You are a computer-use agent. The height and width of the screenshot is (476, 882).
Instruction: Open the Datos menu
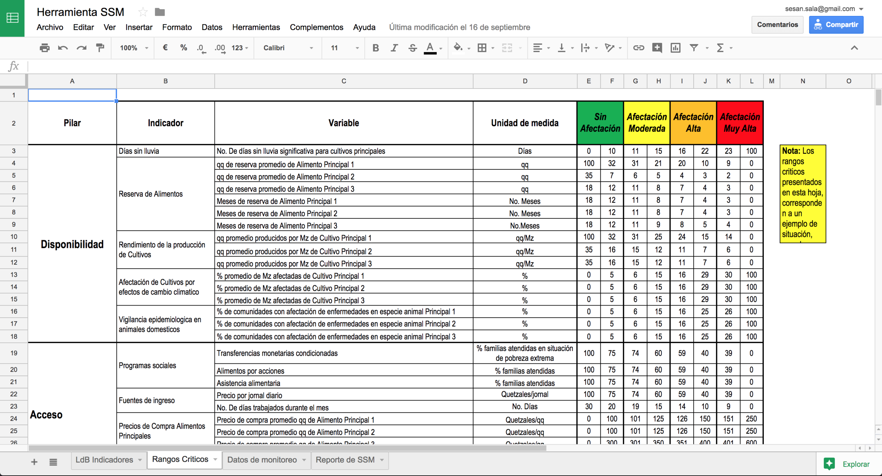[212, 27]
